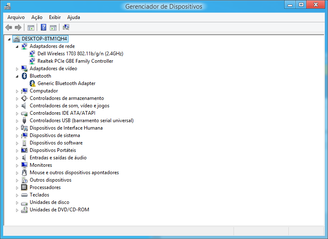Click the DESKTOP-8TM1QH4 computer icon
This screenshot has width=328, height=239.
[17, 39]
